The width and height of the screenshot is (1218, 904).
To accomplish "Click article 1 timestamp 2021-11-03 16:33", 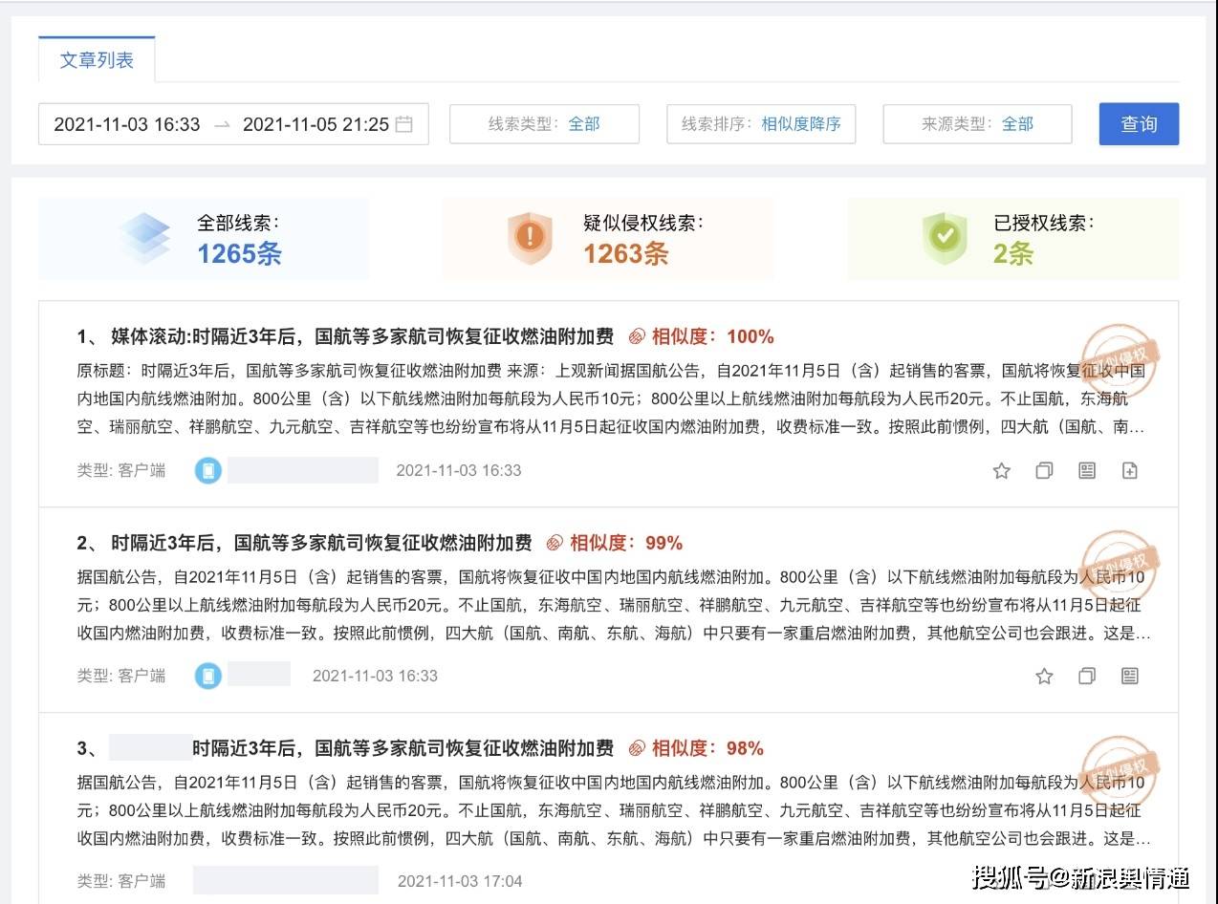I will click(459, 470).
